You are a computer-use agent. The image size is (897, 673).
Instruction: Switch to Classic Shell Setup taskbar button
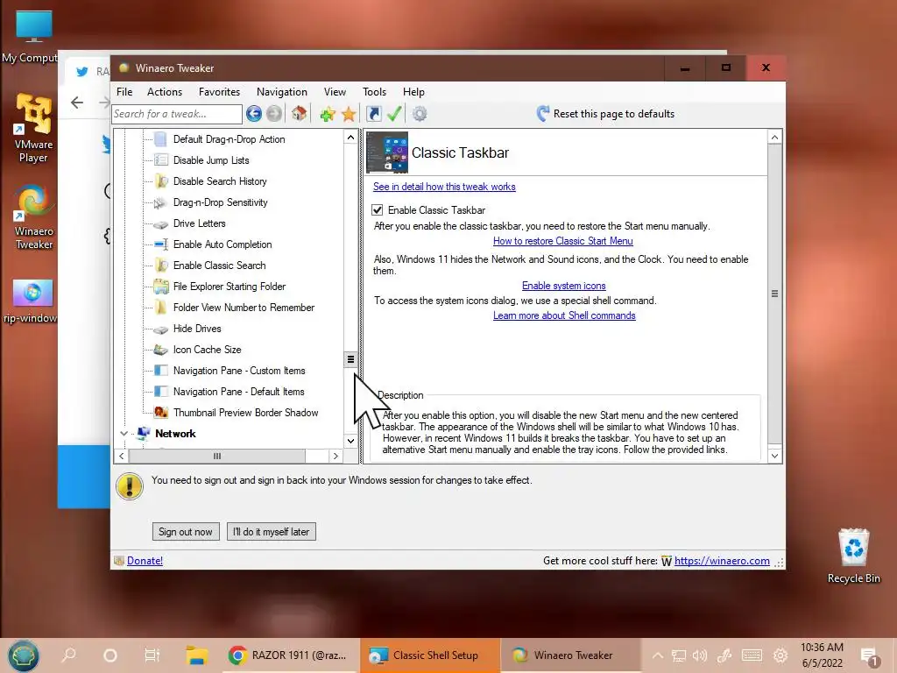click(430, 655)
